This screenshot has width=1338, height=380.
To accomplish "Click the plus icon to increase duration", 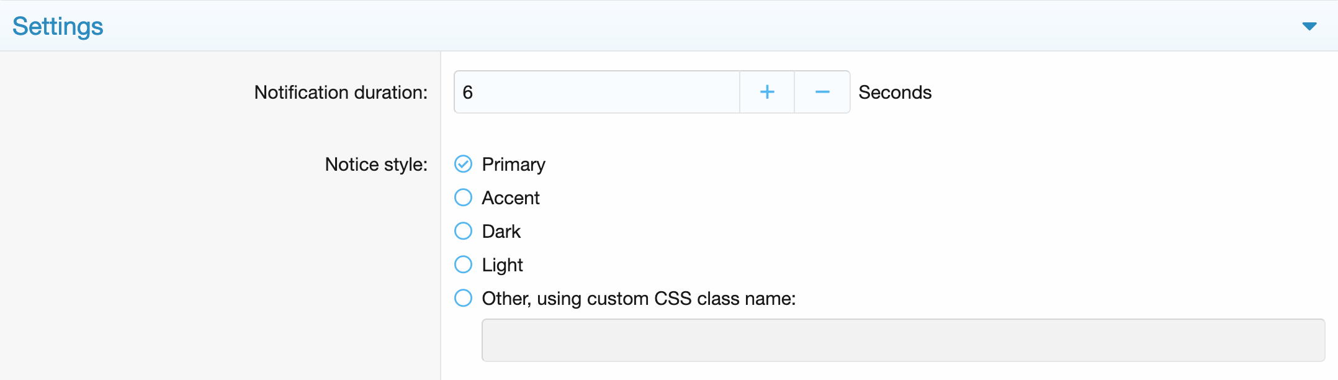I will [767, 92].
